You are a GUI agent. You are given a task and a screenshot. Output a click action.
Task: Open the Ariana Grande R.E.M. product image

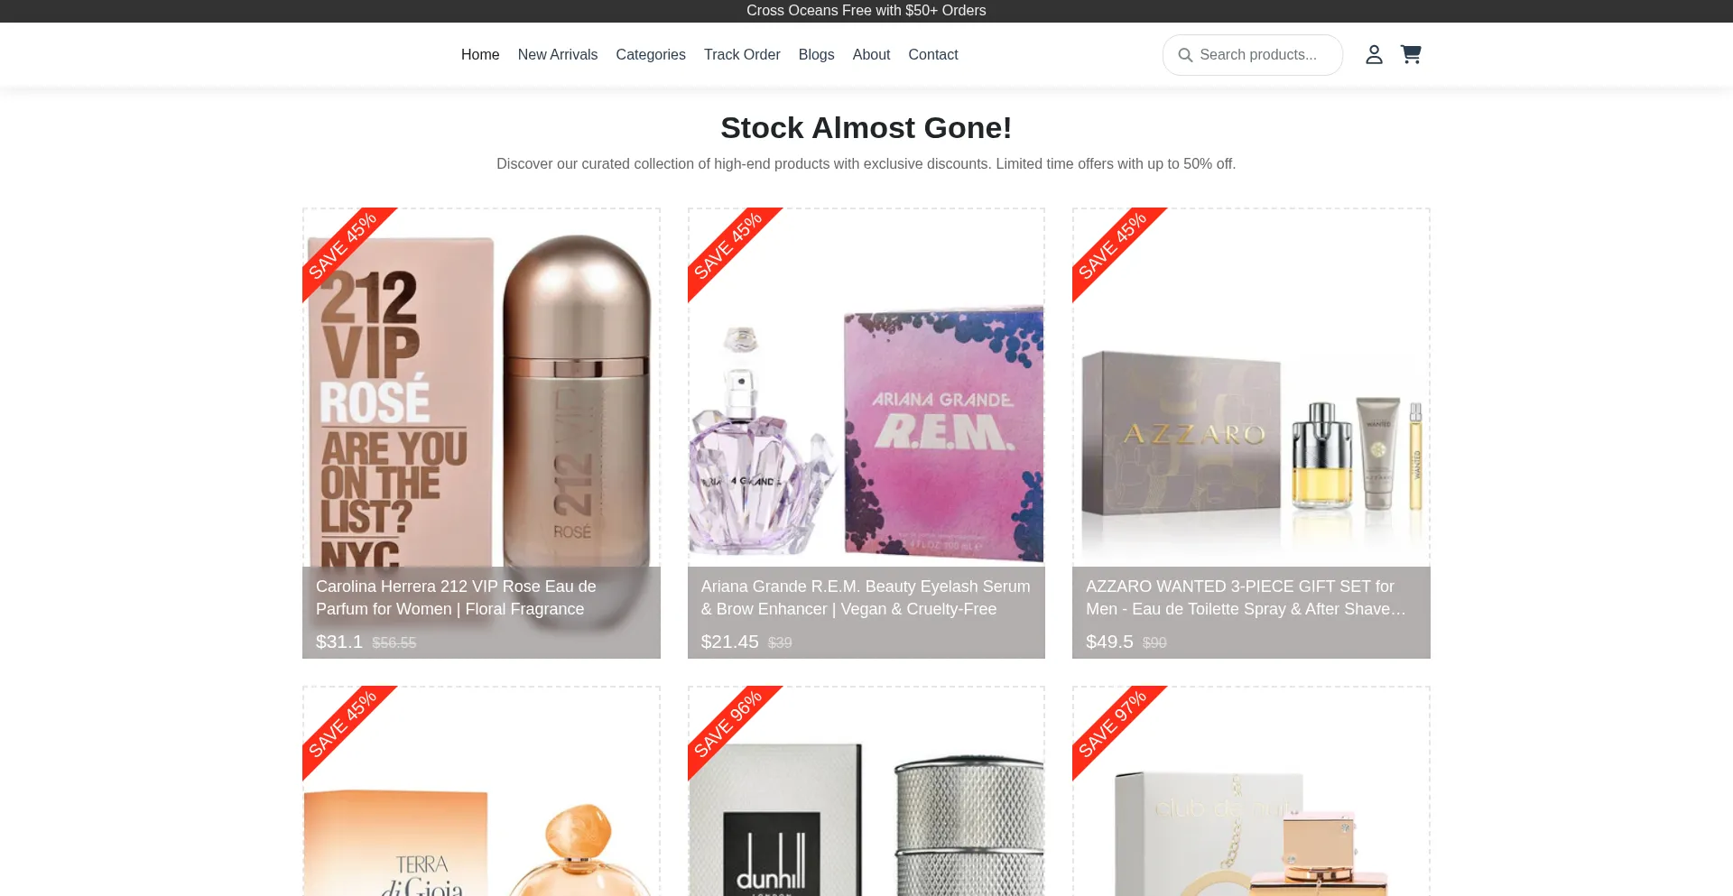coord(866,388)
